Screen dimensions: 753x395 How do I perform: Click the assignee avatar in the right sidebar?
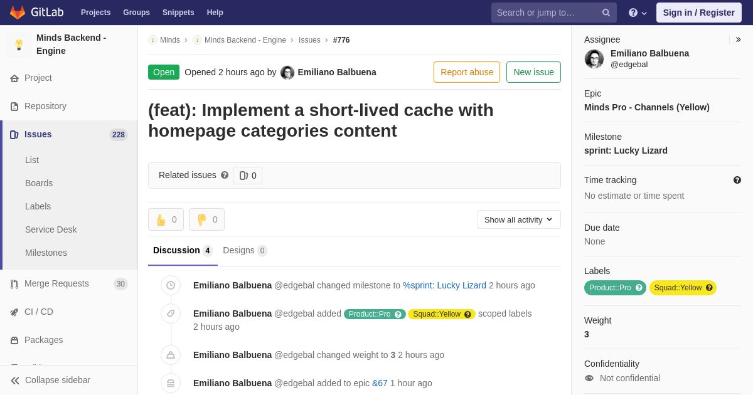[594, 59]
